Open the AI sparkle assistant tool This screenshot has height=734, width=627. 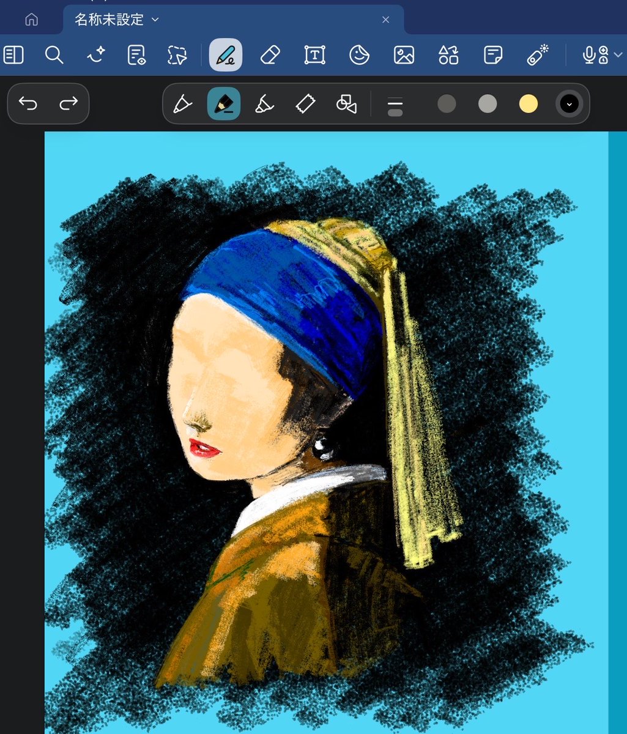[x=95, y=55]
